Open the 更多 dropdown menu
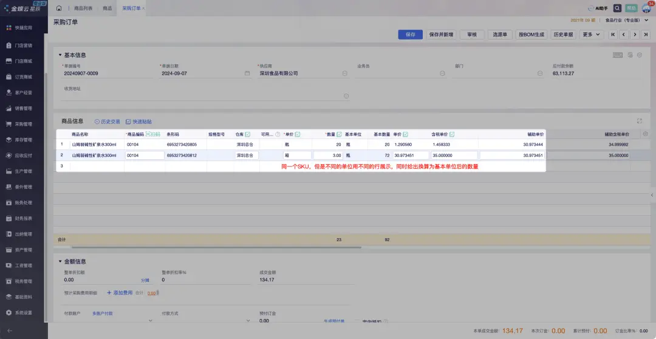This screenshot has height=339, width=656. click(591, 35)
